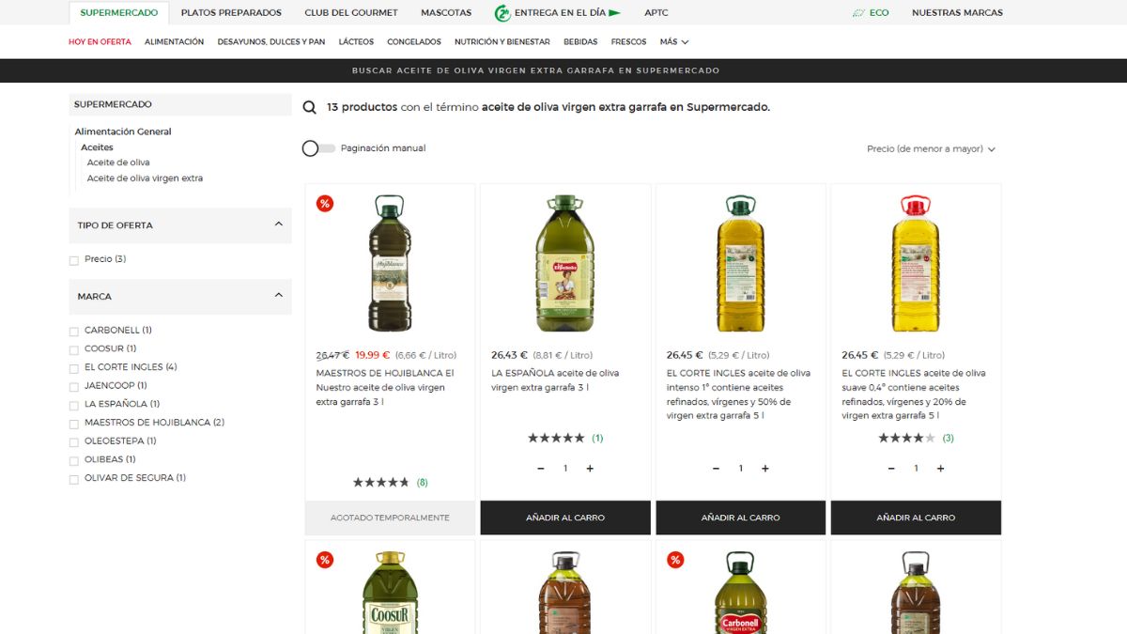Open the sort by price dropdown
The width and height of the screenshot is (1127, 634).
pyautogui.click(x=931, y=149)
